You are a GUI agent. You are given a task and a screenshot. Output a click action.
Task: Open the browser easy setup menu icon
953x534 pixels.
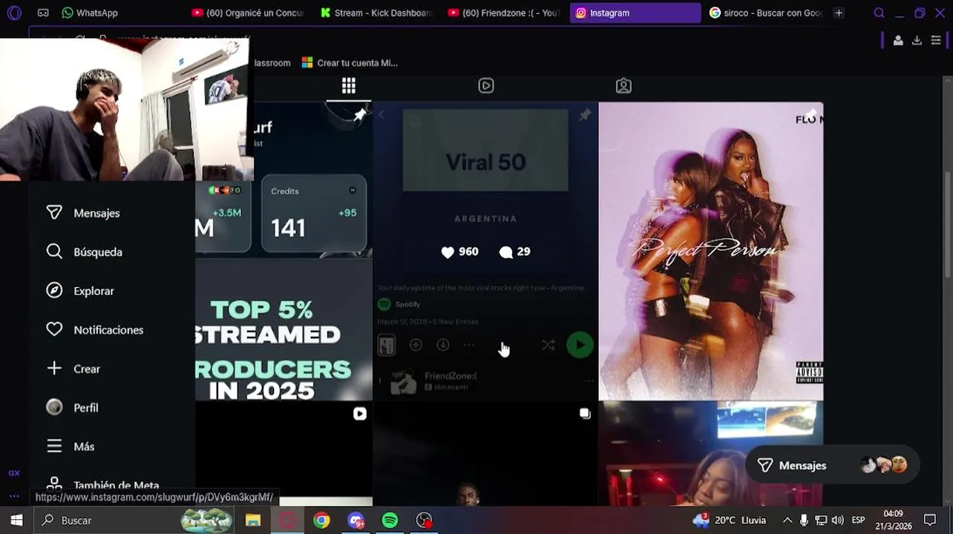click(x=936, y=41)
